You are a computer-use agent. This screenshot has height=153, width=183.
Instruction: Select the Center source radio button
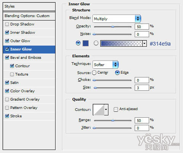click(94, 73)
